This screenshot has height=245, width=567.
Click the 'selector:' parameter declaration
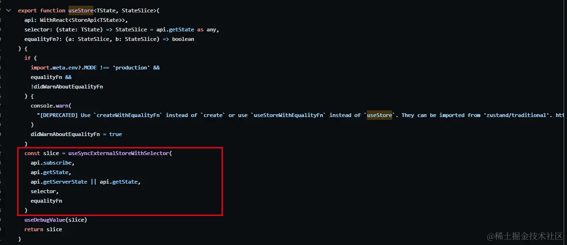click(x=38, y=29)
